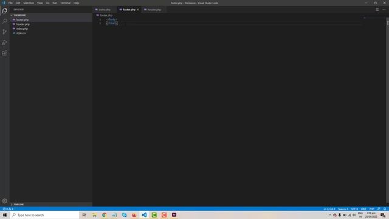Open the Go menu
Image resolution: width=389 pixels, height=219 pixels.
click(x=47, y=3)
